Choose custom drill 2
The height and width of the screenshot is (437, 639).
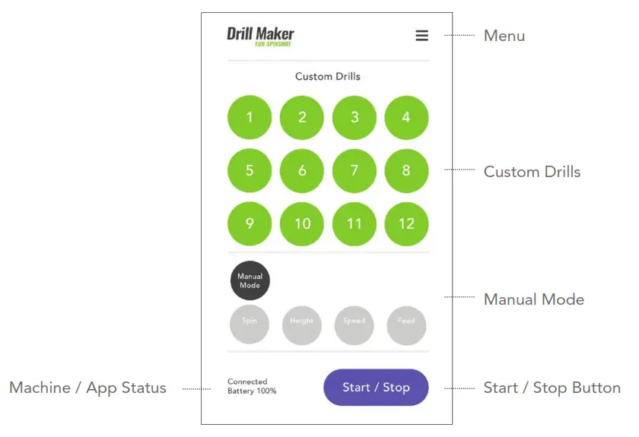point(302,118)
